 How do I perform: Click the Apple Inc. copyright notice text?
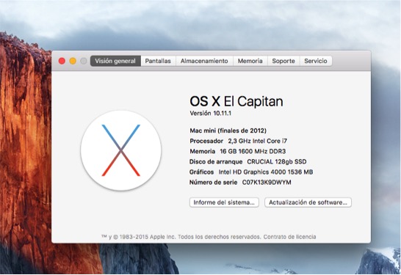[181, 237]
